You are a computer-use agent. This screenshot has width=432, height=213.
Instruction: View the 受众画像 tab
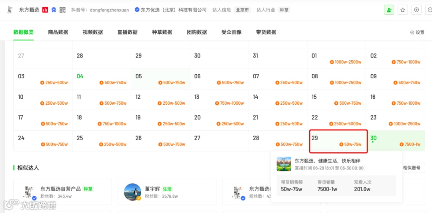click(232, 32)
